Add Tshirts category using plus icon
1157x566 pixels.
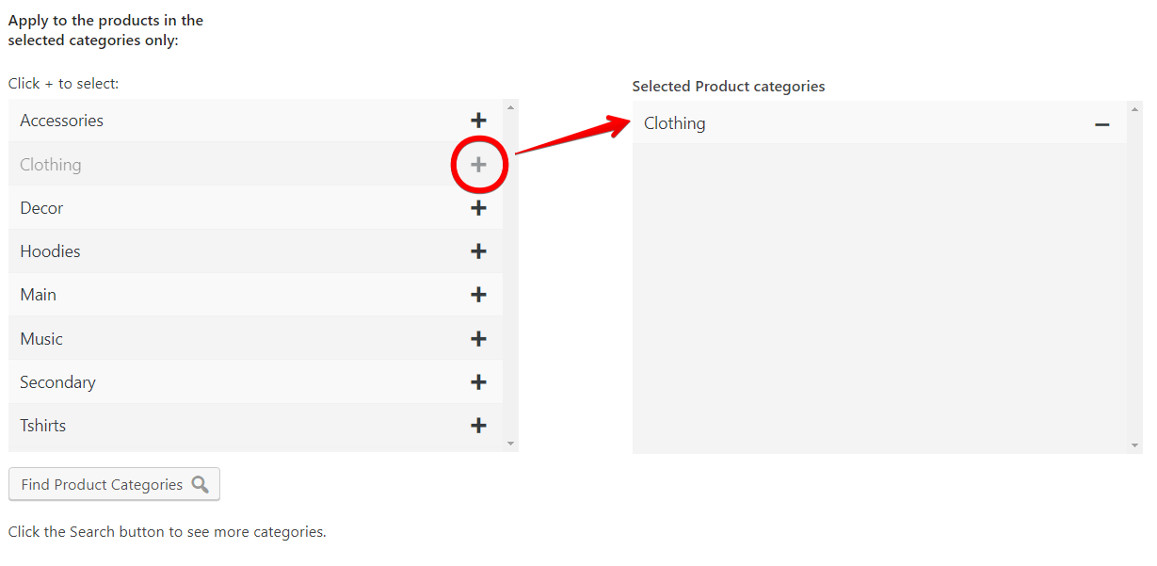478,426
